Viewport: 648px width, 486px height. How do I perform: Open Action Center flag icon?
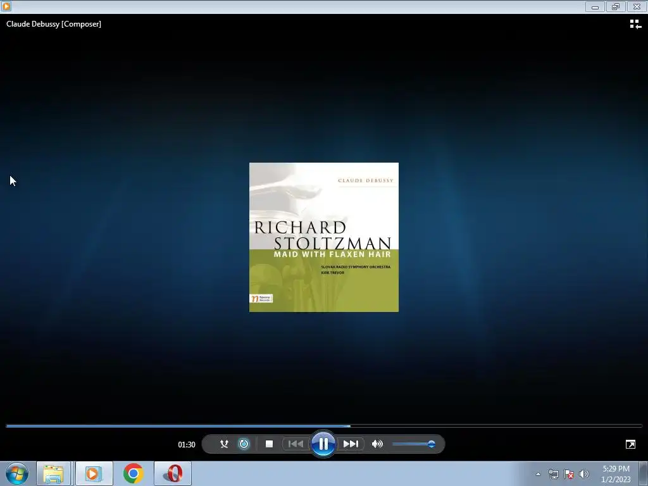tap(569, 474)
